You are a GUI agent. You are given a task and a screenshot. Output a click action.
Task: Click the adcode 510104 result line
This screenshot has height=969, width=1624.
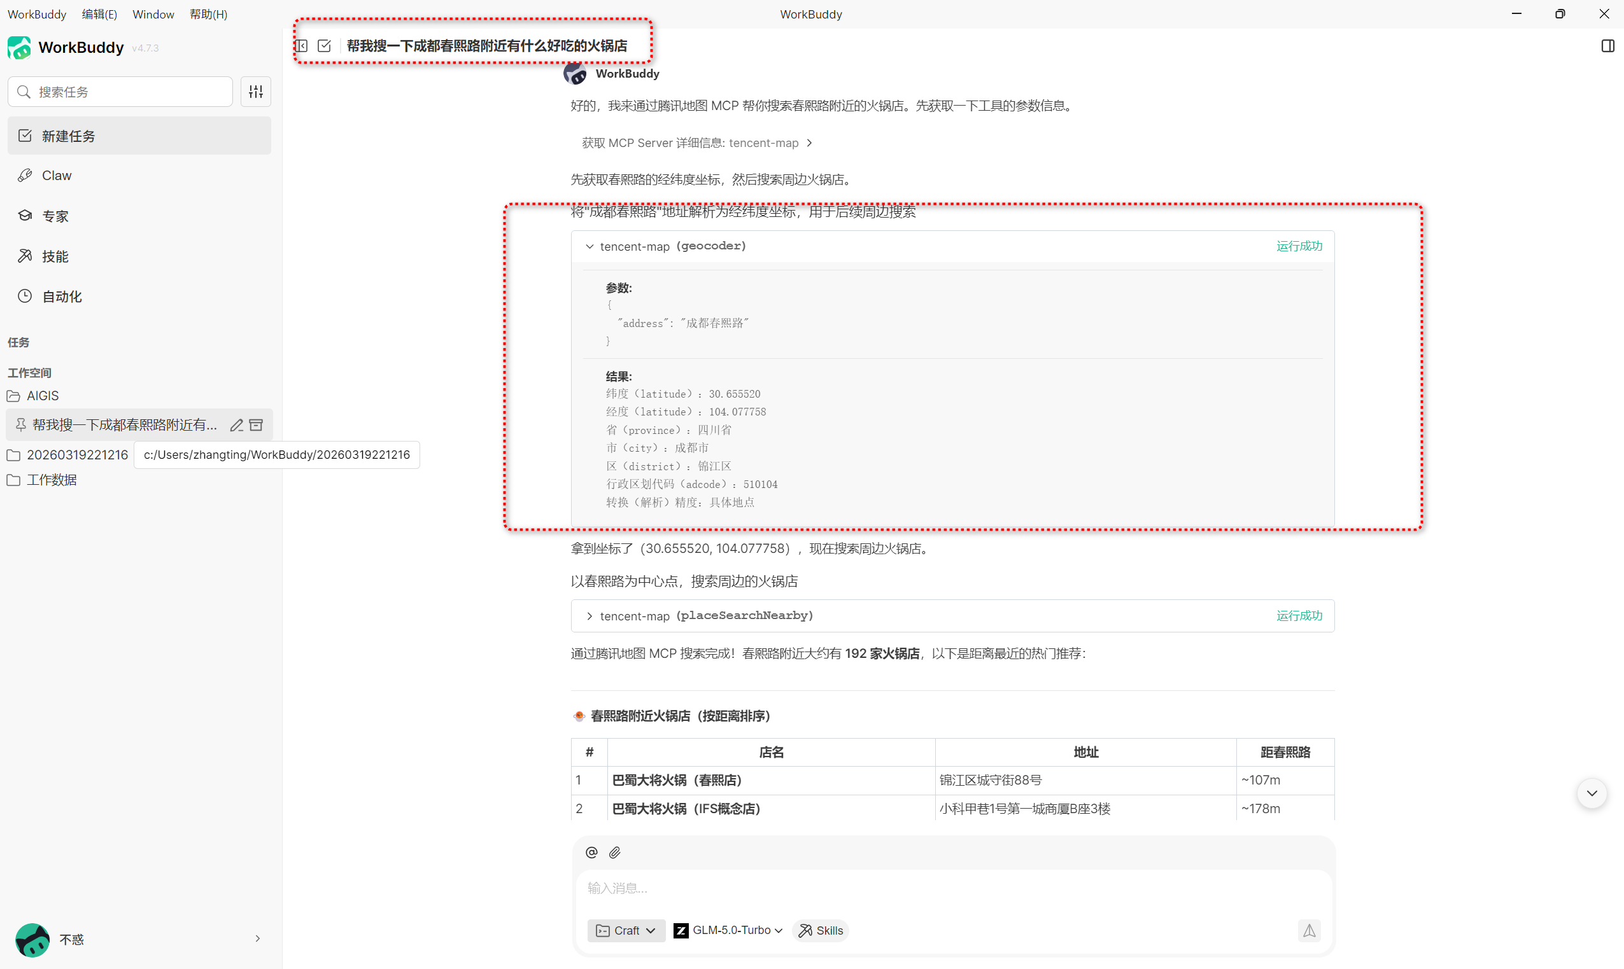(691, 485)
